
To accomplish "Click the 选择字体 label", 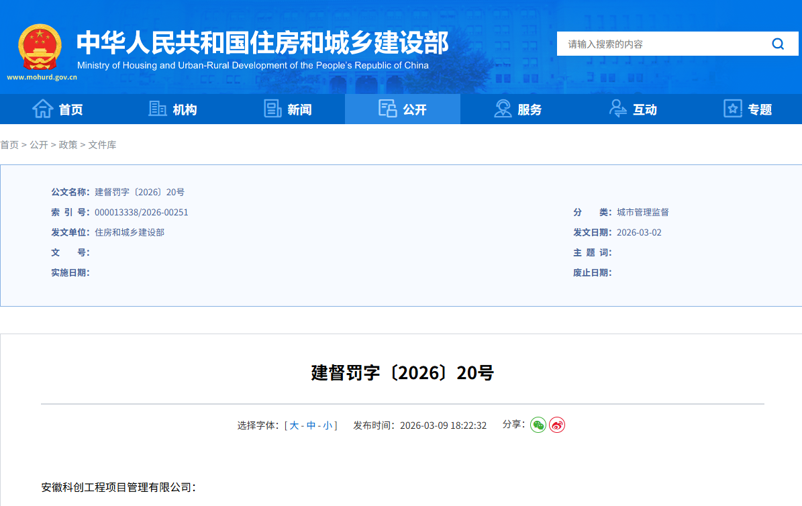I will (x=258, y=425).
